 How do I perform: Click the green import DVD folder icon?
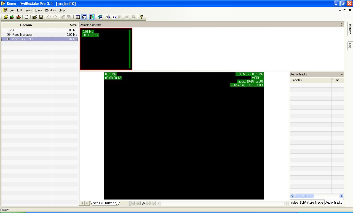(x=12, y=17)
